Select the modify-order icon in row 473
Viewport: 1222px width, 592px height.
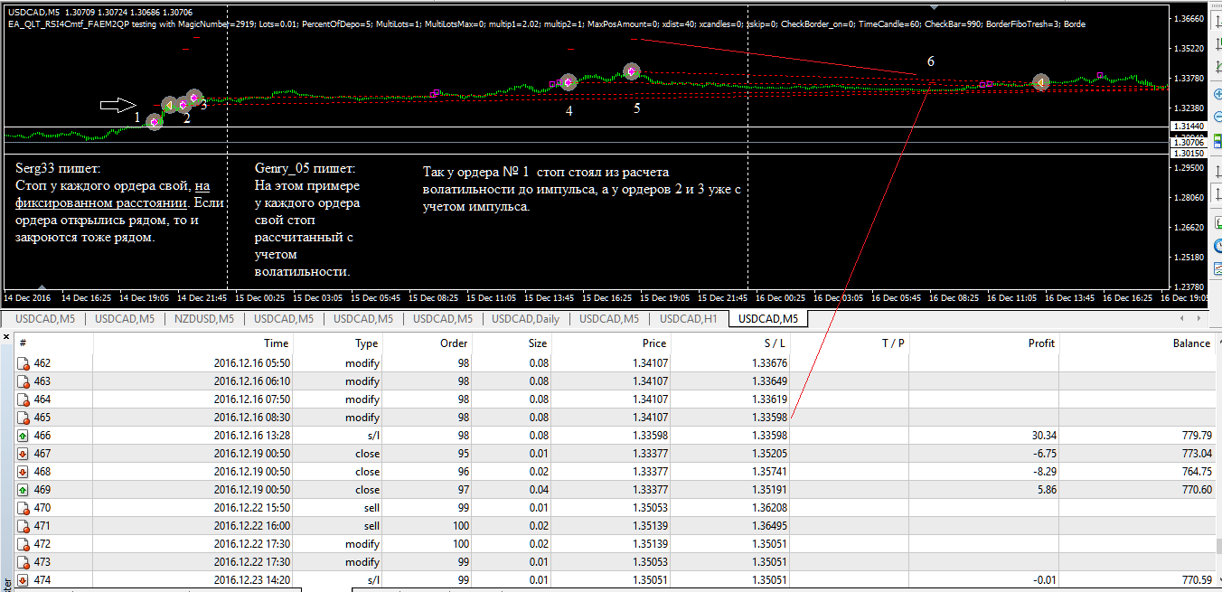[x=23, y=562]
